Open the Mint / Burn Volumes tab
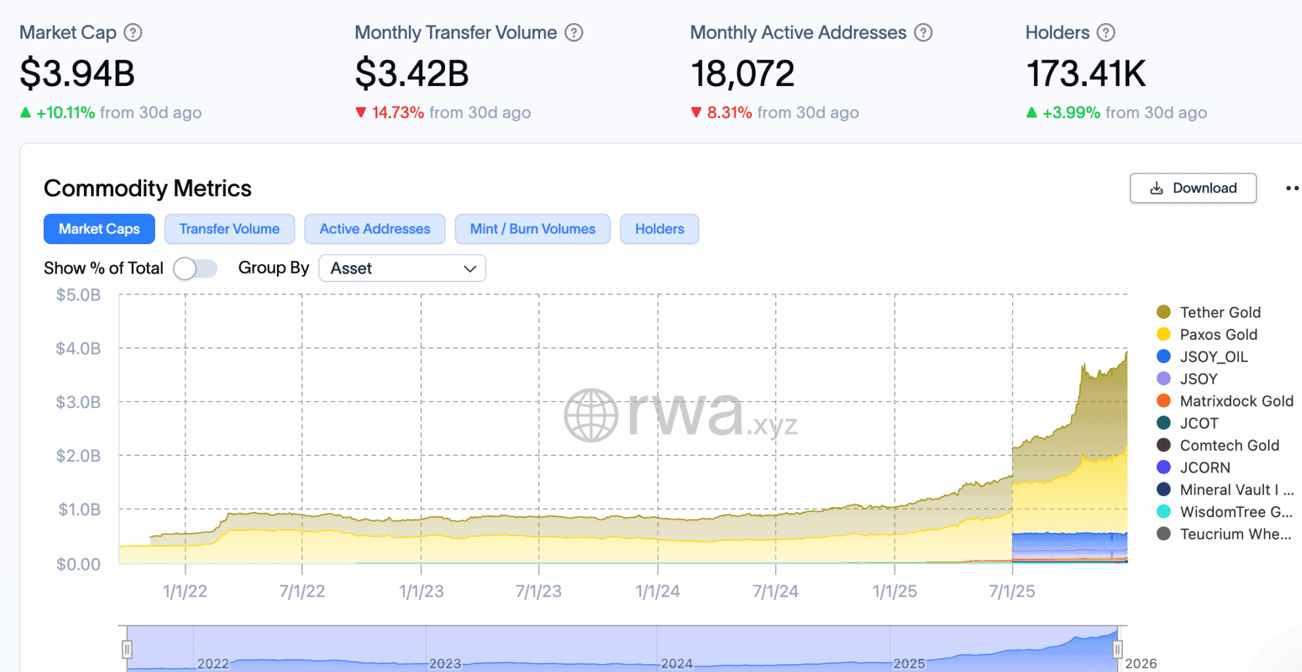 click(x=532, y=229)
